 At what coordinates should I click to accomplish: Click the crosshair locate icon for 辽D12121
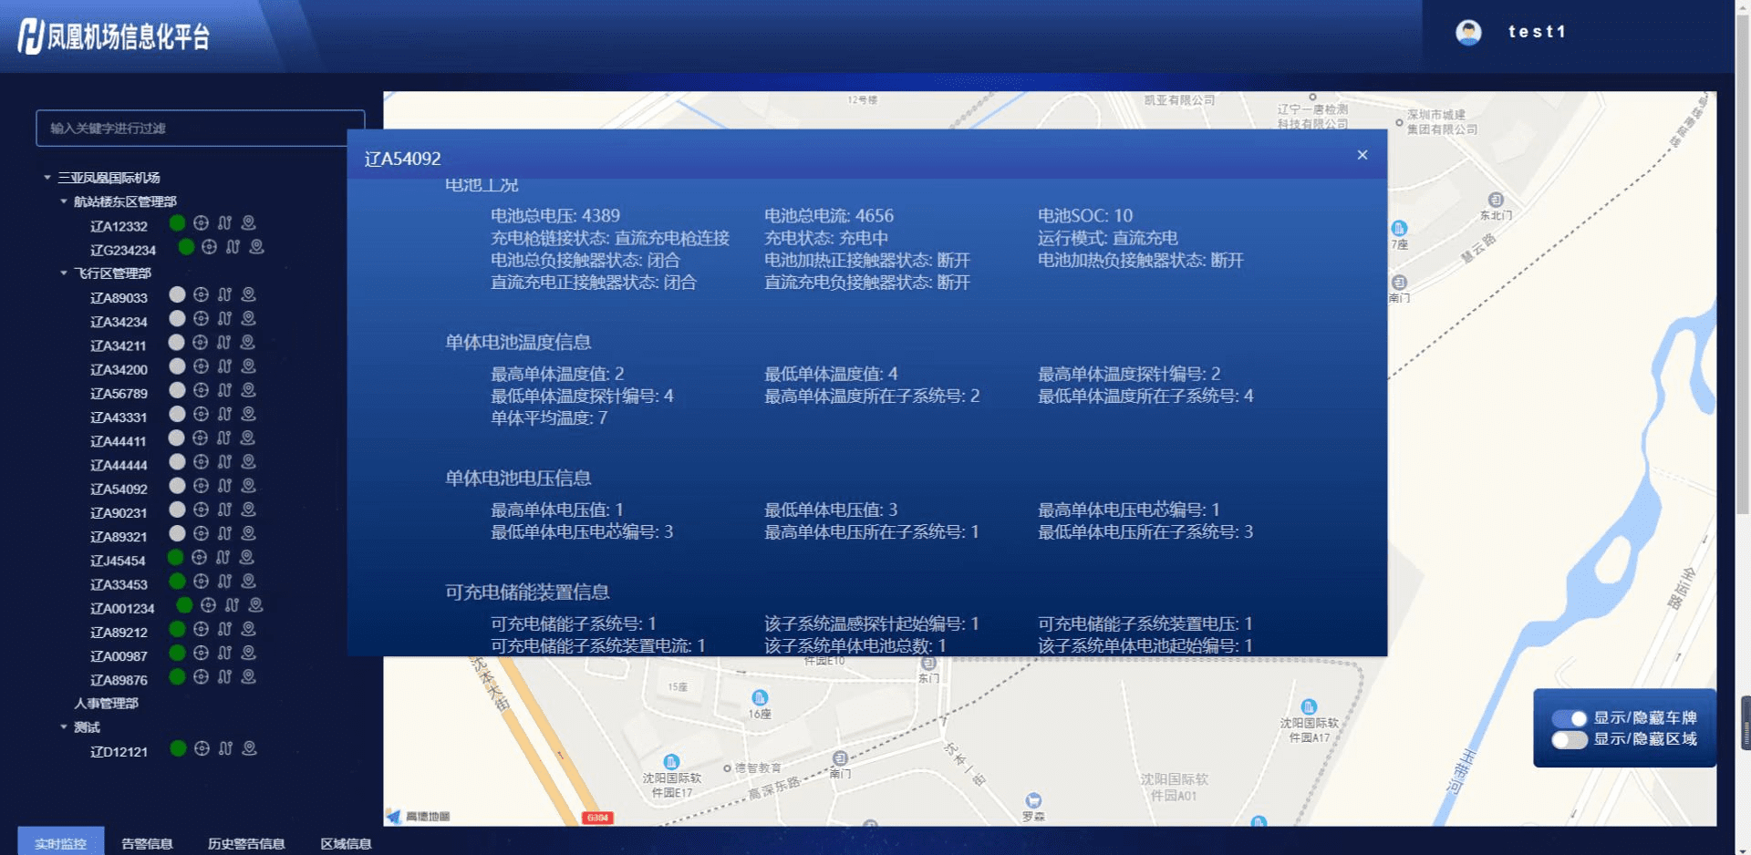coord(202,748)
